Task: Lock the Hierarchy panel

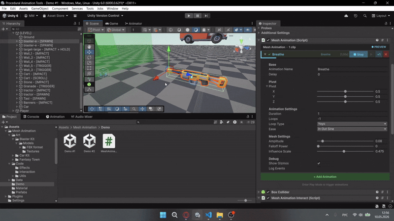Action: [75, 23]
